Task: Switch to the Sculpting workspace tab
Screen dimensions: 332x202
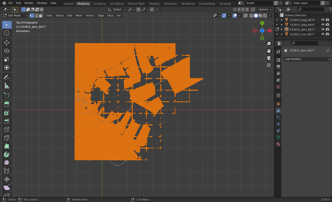Action: pos(99,4)
